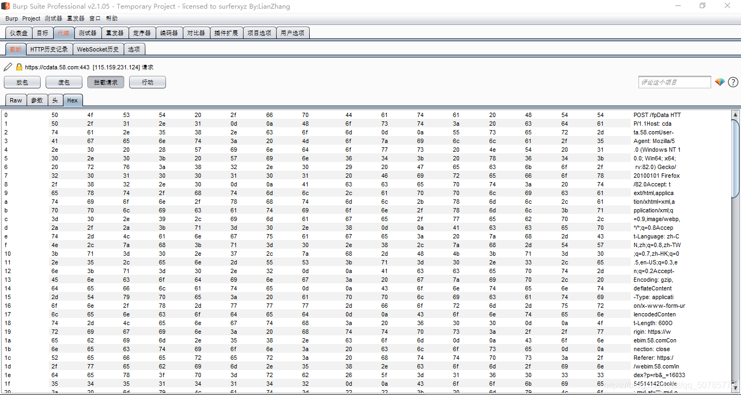Image resolution: width=741 pixels, height=395 pixels.
Task: Select the '20100101 Firefox' ASCII cell
Action: pyautogui.click(x=657, y=176)
